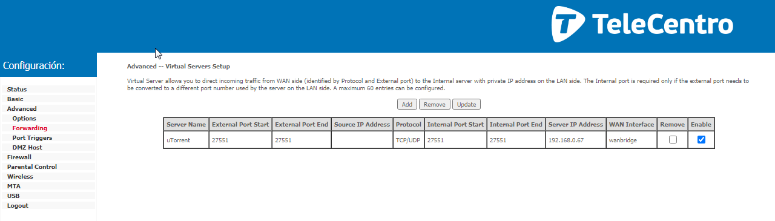This screenshot has width=775, height=221.
Task: Click the Update button
Action: pos(466,104)
